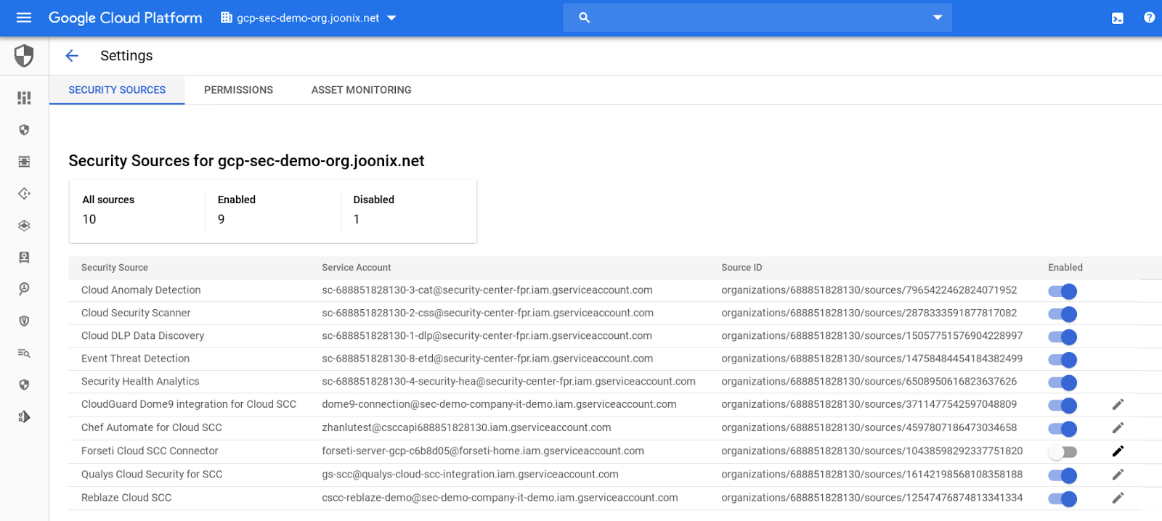Image resolution: width=1162 pixels, height=521 pixels.
Task: Edit the Qualys Cloud Security source
Action: (x=1118, y=474)
